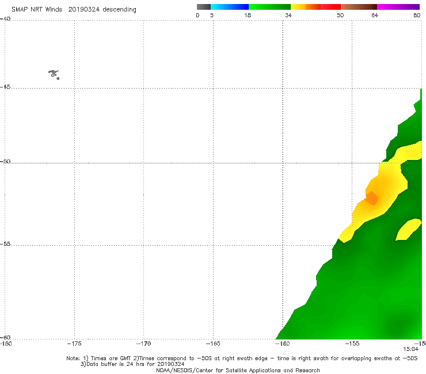Click the latitude label '-45'
Screen dimensions: 426x374
[x=5, y=87]
